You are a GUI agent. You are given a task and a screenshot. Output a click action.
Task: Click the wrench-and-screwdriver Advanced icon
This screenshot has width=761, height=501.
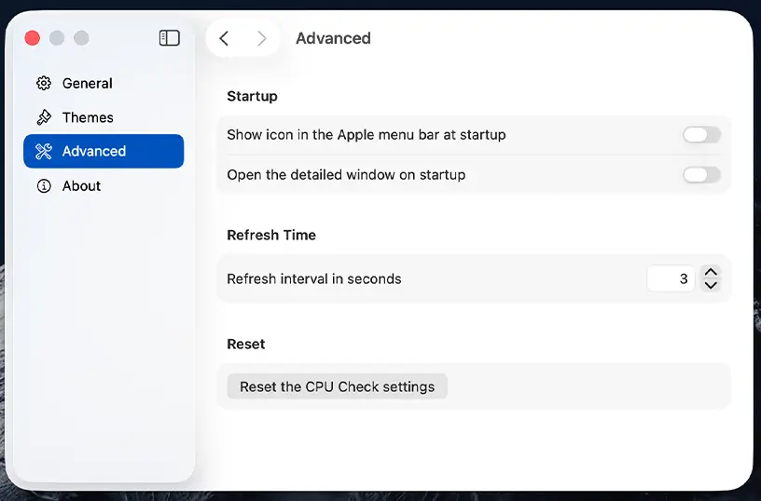tap(44, 152)
